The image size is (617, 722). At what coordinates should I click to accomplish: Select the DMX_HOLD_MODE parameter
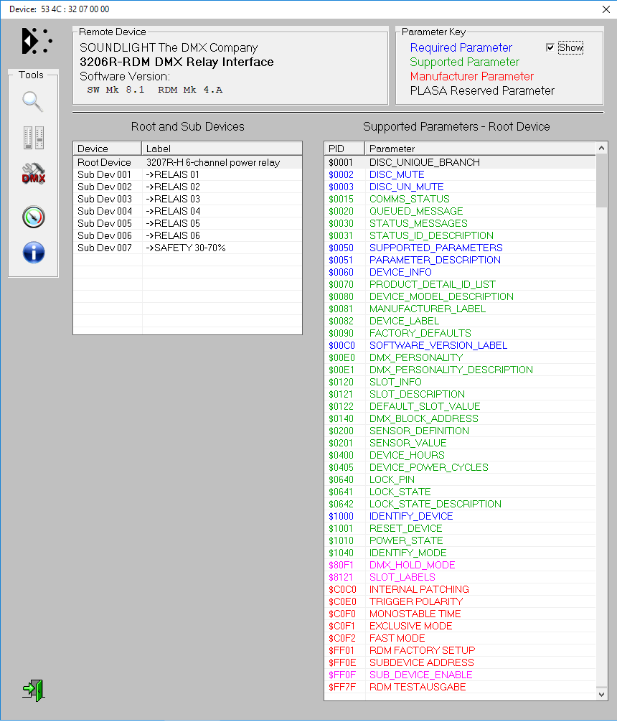tap(412, 565)
